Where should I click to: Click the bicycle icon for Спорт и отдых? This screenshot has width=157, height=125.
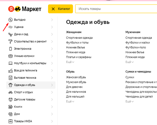click(x=10, y=92)
